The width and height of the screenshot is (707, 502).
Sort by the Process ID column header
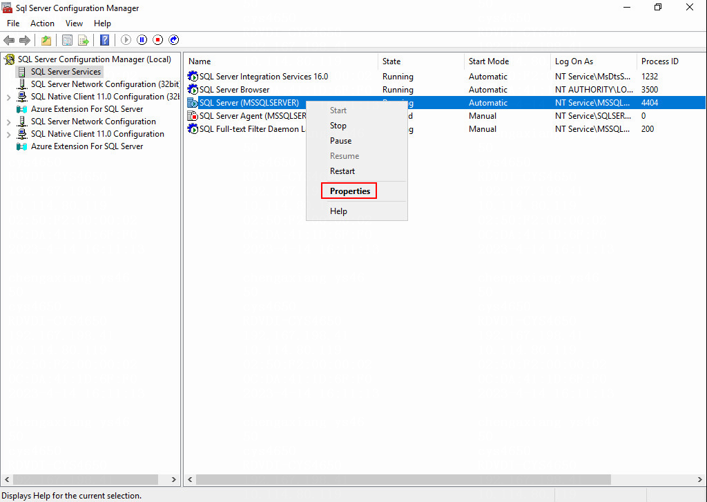671,61
